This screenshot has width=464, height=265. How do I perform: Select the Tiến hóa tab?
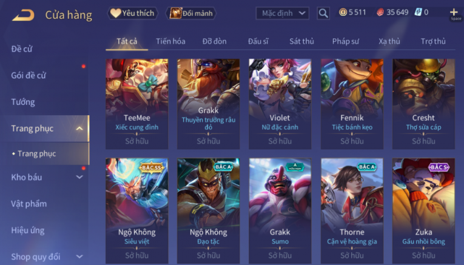click(x=170, y=41)
